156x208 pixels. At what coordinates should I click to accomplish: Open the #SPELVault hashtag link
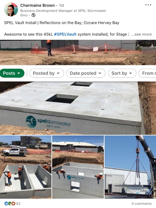point(65,34)
